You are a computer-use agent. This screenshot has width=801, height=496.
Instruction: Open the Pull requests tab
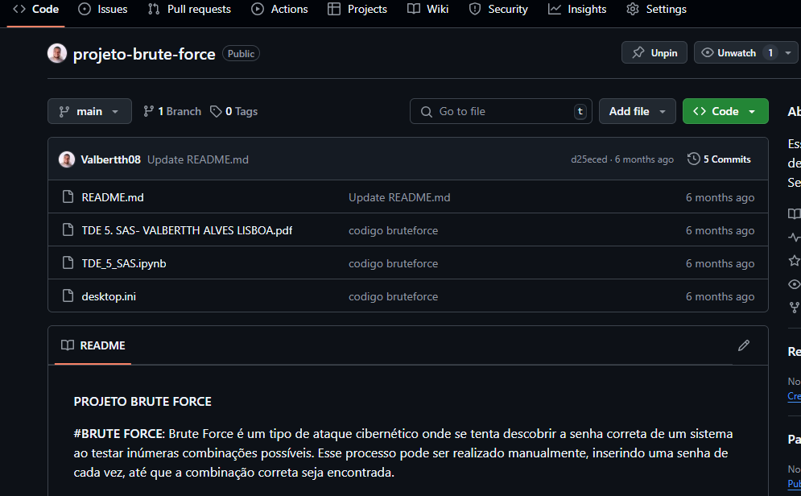pyautogui.click(x=189, y=9)
